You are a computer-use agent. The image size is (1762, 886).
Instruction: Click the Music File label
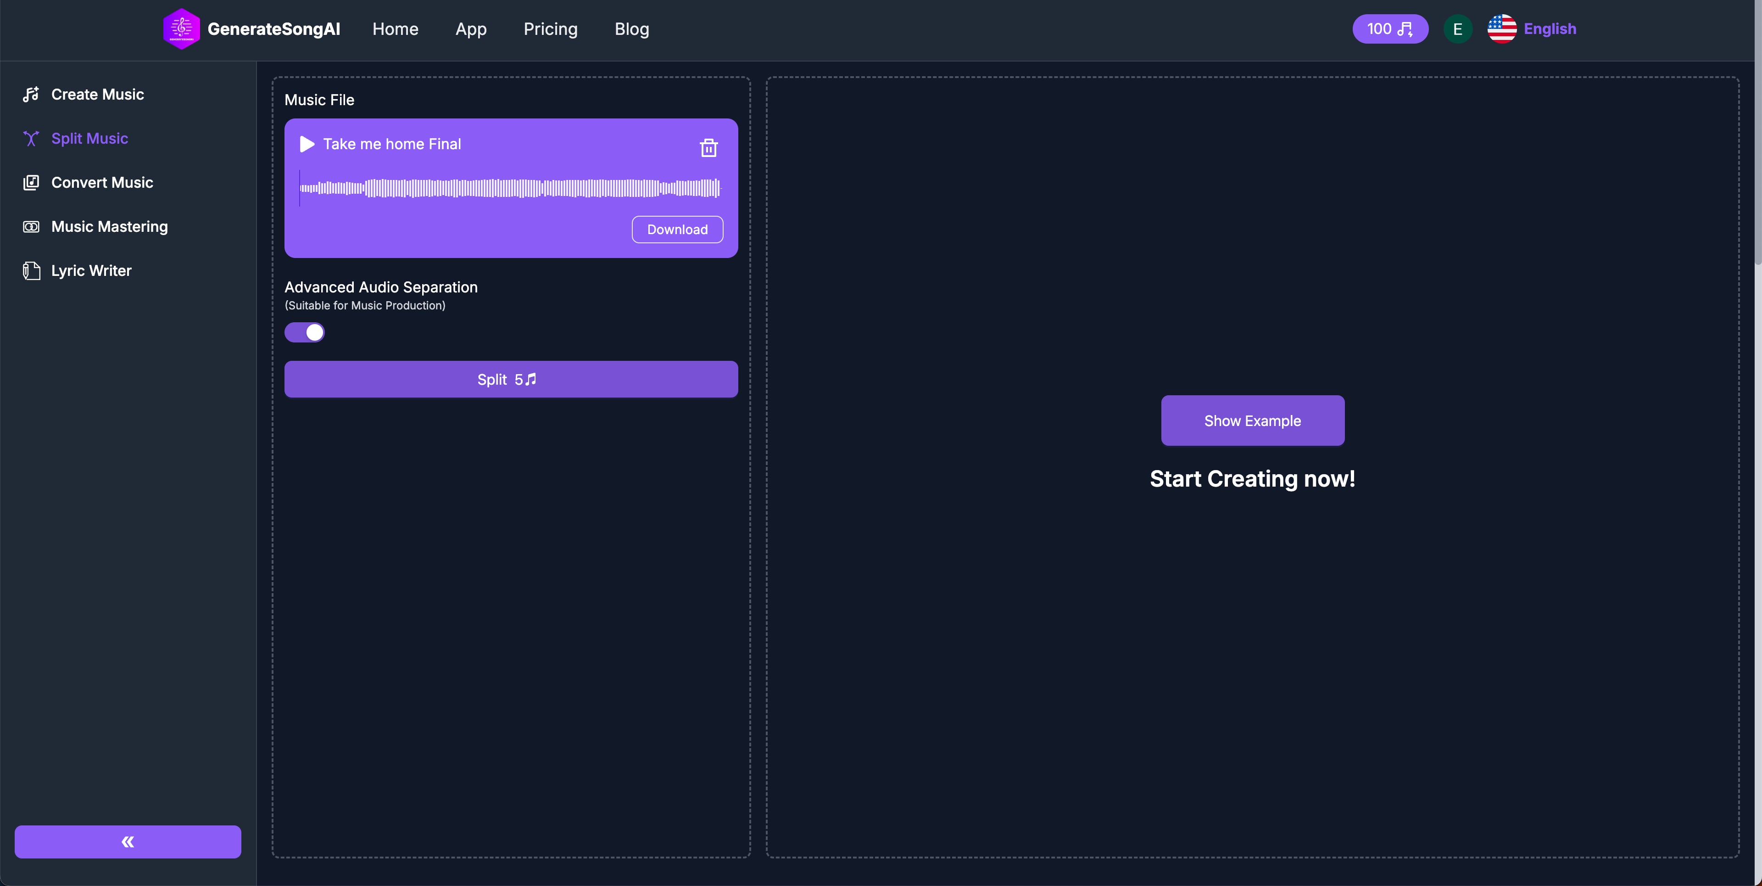tap(319, 100)
